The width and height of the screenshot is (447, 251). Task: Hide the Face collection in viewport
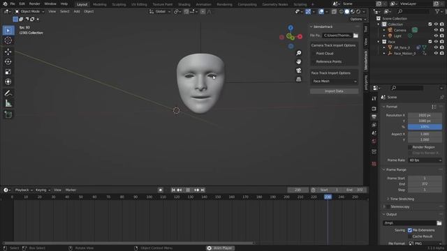436,42
